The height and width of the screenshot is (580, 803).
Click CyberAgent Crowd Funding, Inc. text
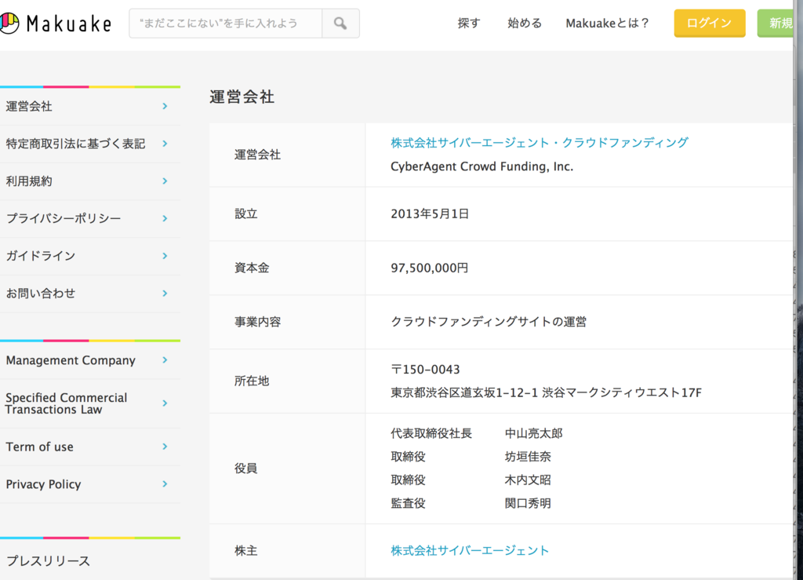tap(482, 166)
